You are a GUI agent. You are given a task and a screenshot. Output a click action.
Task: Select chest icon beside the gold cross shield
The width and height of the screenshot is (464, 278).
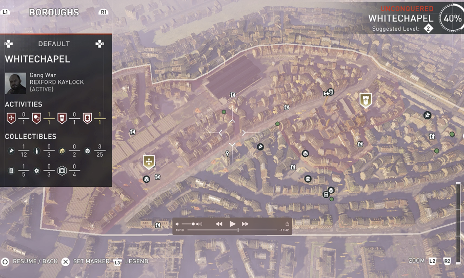[x=146, y=179]
